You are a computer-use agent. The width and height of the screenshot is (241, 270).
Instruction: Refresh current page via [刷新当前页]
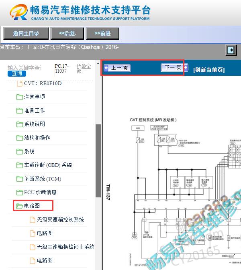(x=209, y=70)
